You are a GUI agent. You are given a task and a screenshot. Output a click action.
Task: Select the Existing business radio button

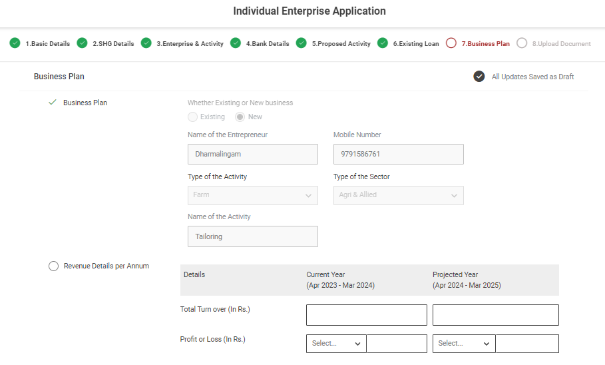coord(192,117)
